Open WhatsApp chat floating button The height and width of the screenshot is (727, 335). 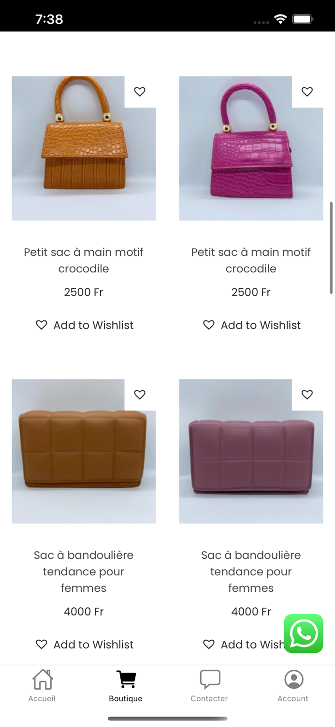304,633
